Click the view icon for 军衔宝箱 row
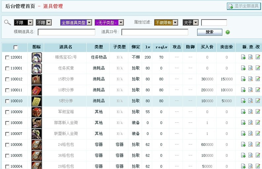 250,112
